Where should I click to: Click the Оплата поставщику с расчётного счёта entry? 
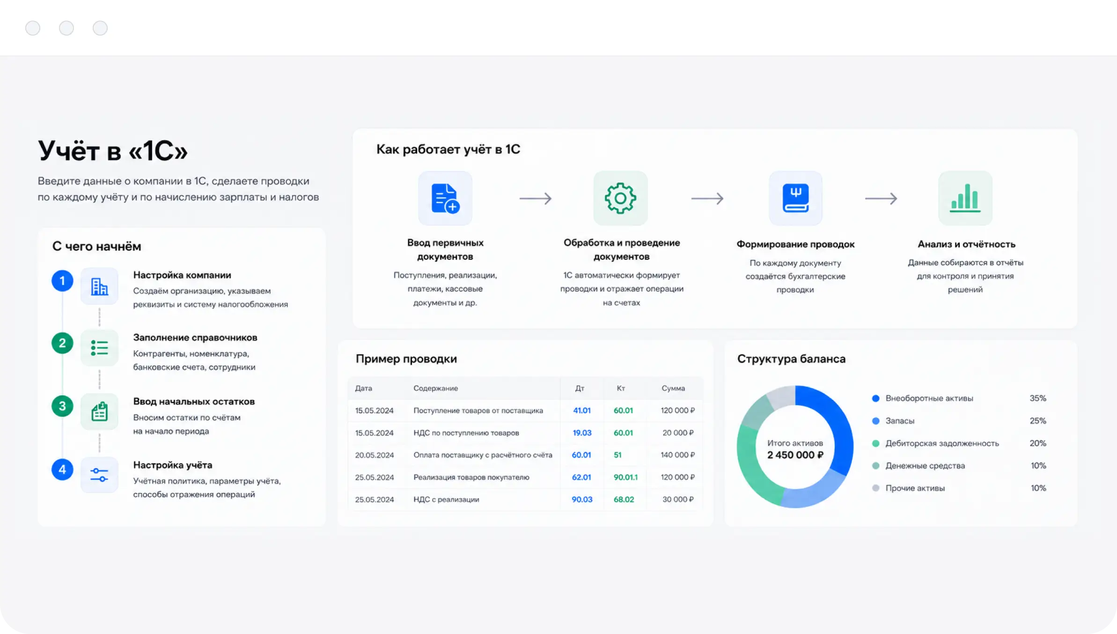pos(483,455)
